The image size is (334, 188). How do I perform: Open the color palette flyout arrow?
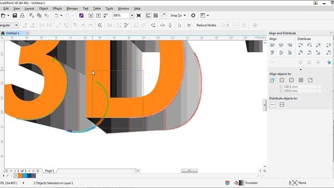[x=4, y=175]
